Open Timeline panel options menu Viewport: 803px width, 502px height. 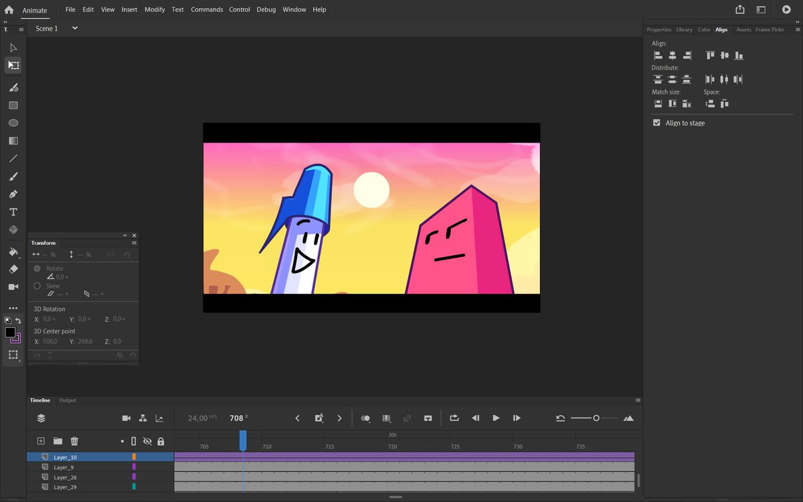click(638, 400)
